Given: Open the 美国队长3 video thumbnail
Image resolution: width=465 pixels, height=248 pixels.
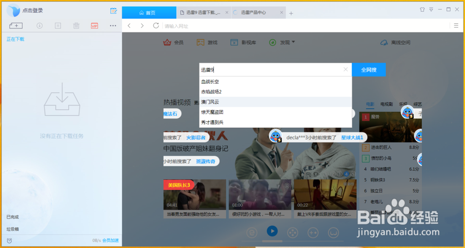Looking at the screenshot, I should 194,195.
